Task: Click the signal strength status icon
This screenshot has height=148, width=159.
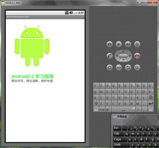Action: tap(67, 12)
